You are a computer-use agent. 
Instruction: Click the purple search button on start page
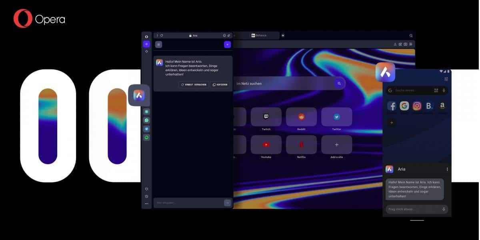tap(339, 83)
